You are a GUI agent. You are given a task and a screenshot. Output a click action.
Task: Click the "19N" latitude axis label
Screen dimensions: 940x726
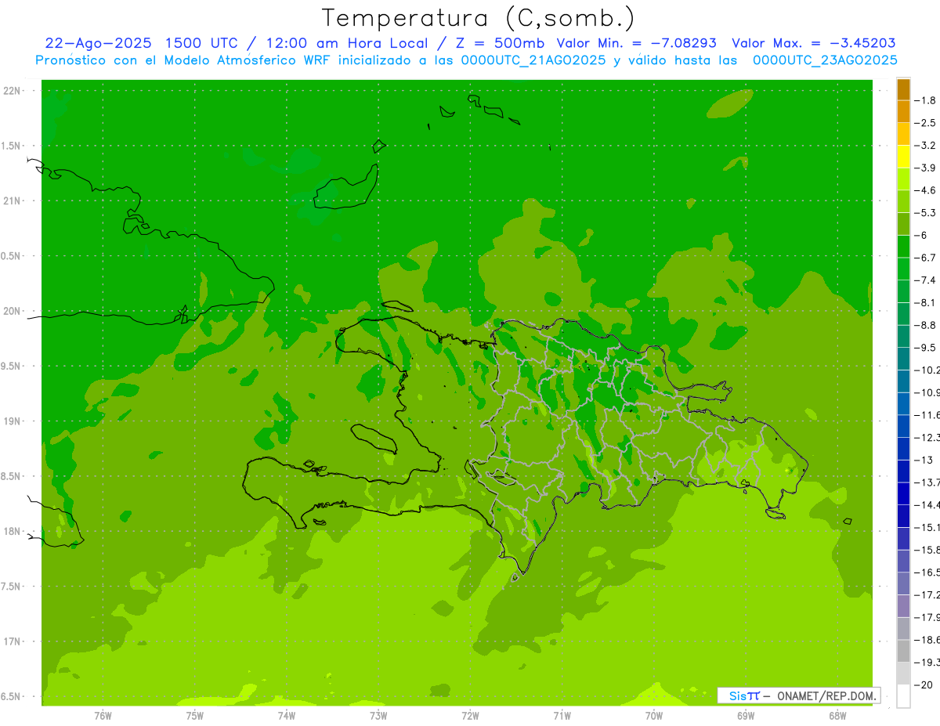coord(12,421)
